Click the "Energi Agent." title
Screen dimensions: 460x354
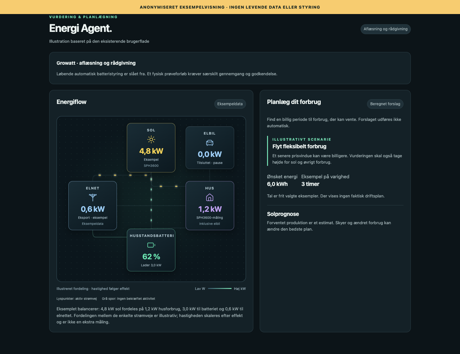[x=80, y=28]
